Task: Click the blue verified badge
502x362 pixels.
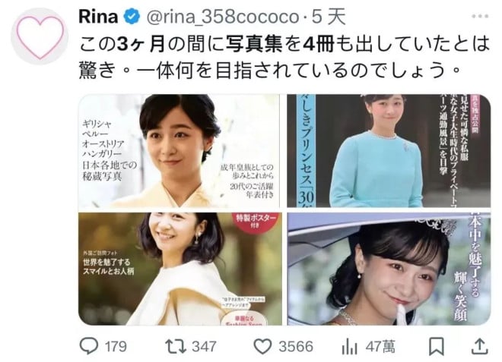Action: pyautogui.click(x=132, y=17)
